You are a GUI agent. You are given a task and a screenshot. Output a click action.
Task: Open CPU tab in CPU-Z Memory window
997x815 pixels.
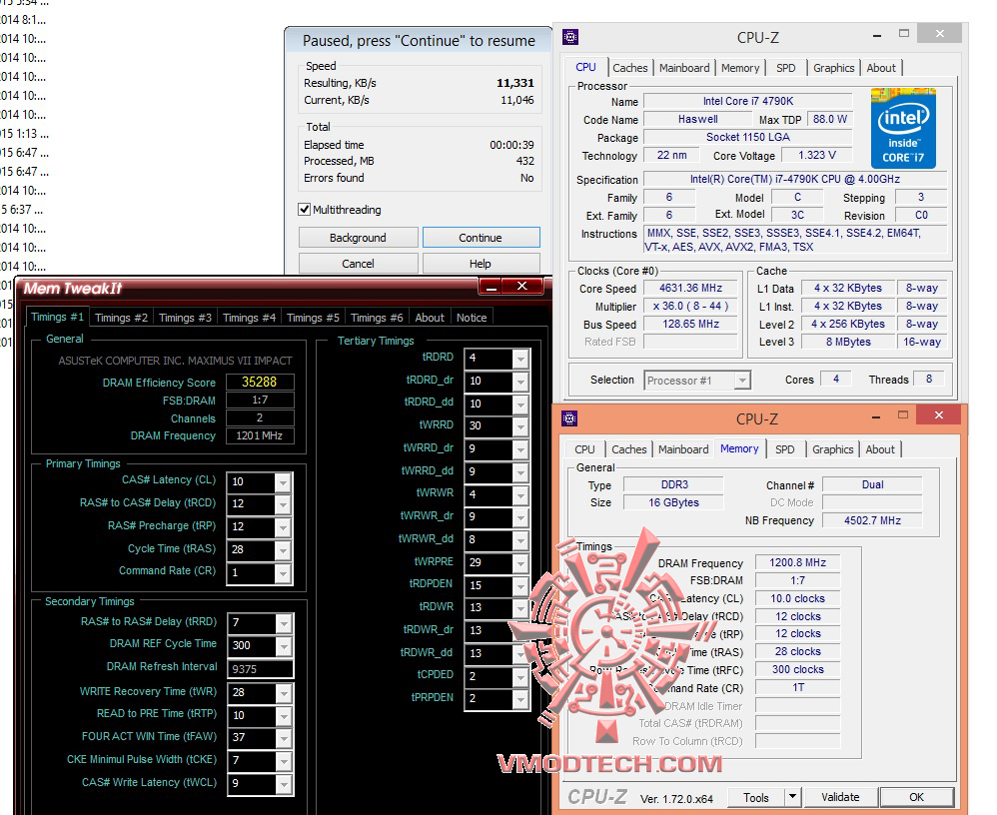pyautogui.click(x=584, y=449)
